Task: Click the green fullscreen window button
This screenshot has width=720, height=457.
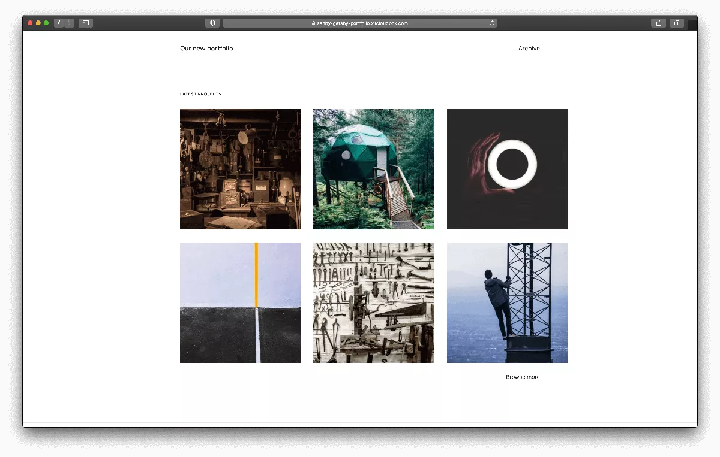Action: pos(46,23)
